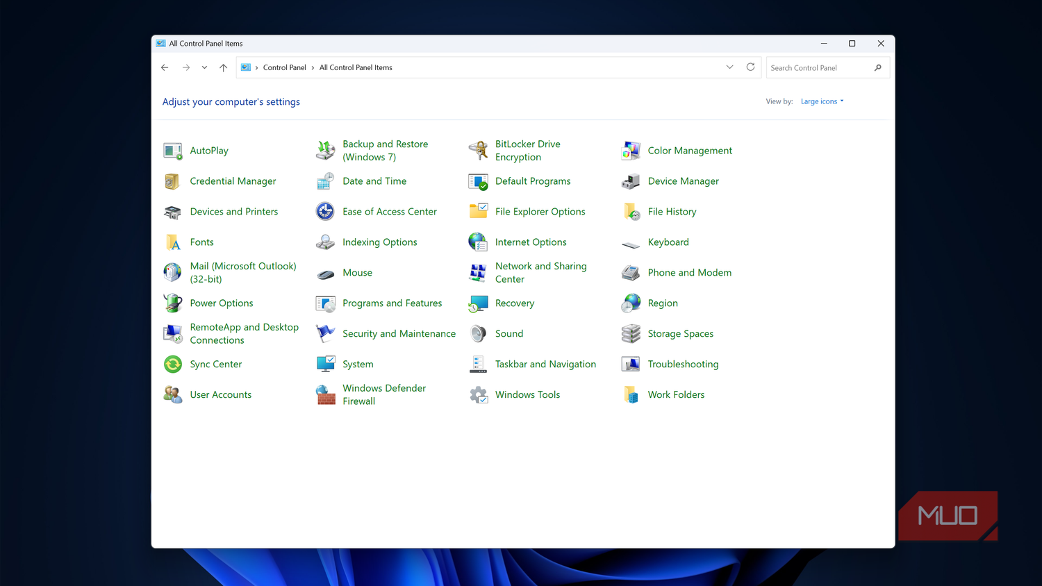Image resolution: width=1042 pixels, height=586 pixels.
Task: Click the Control Panel breadcrumb
Action: (x=284, y=67)
